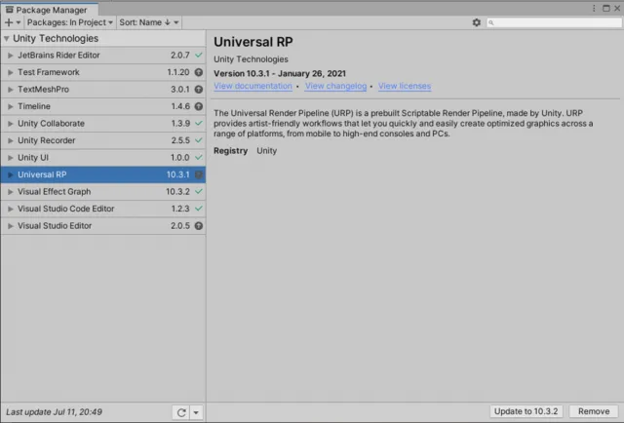The image size is (624, 423).
Task: Select the JetBrains Rider Editor package
Action: pos(103,56)
